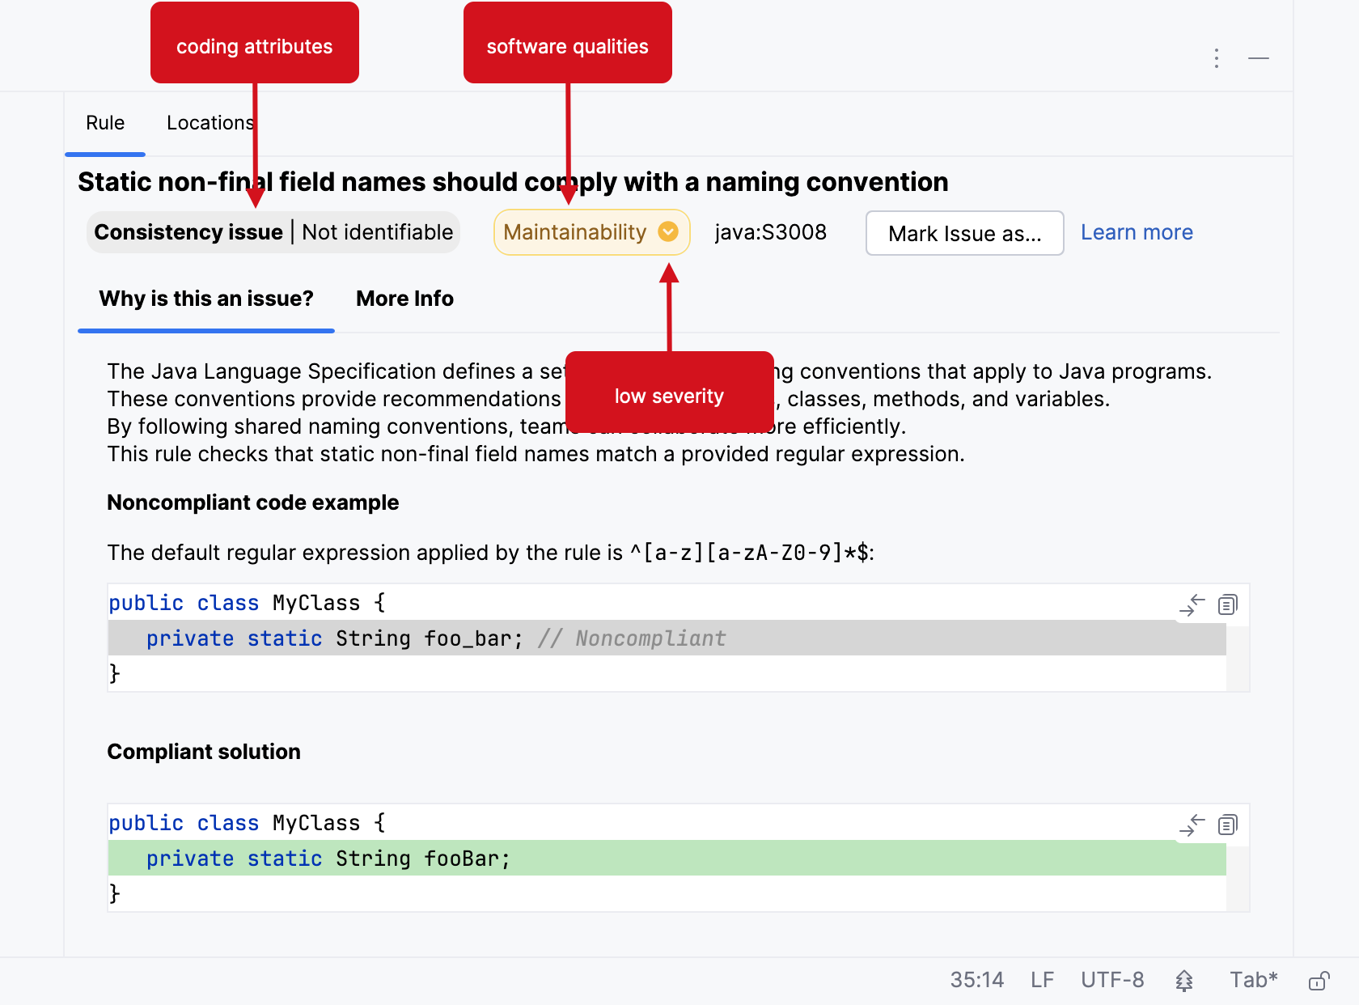Click the java:S3008 rule key

770,232
